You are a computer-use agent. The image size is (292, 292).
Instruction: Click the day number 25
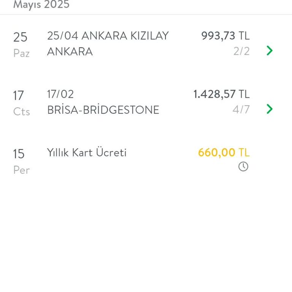20,37
